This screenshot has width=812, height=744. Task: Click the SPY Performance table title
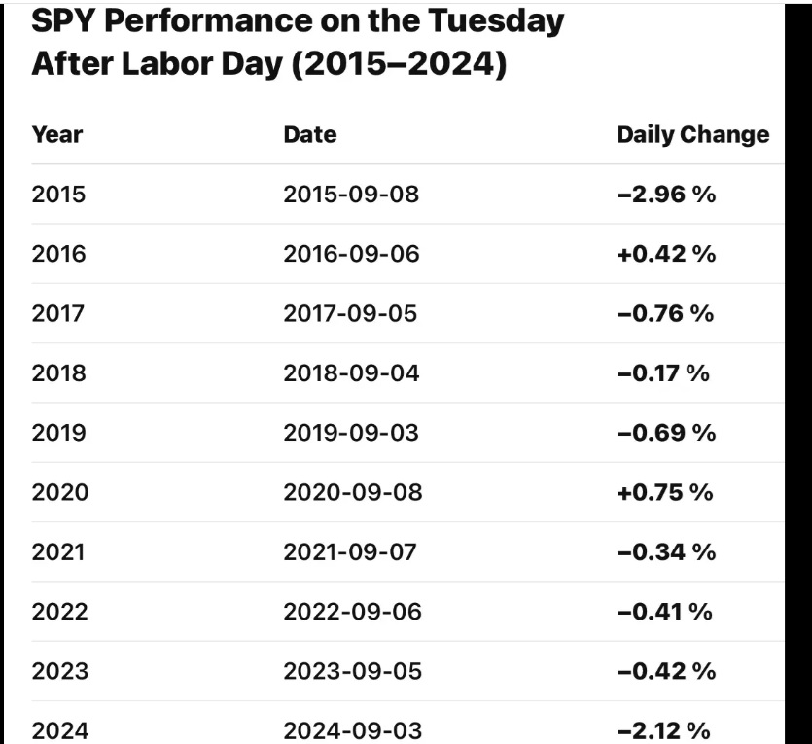point(298,44)
